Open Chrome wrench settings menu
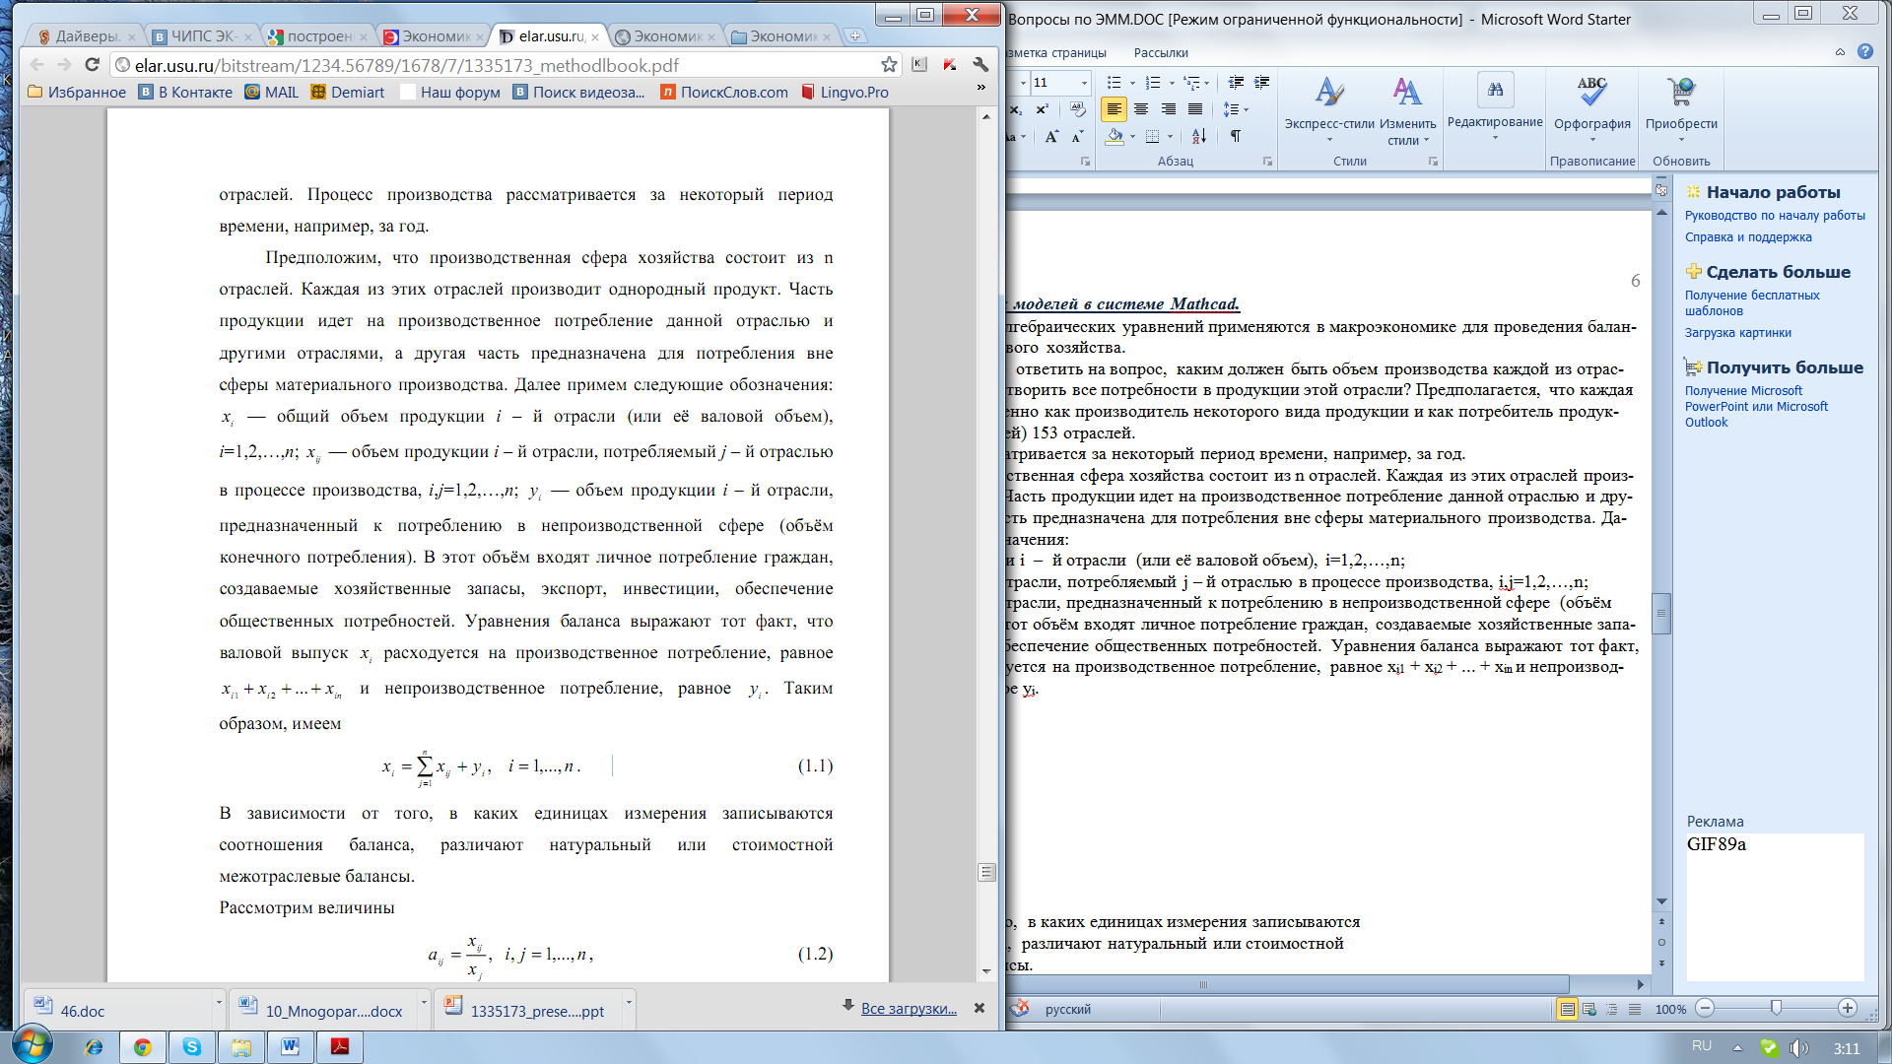 [x=980, y=65]
